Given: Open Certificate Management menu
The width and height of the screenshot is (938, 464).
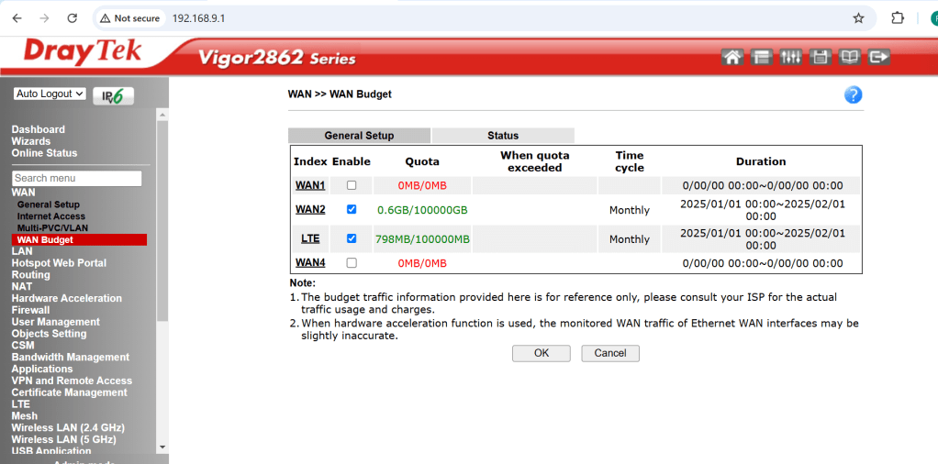Looking at the screenshot, I should [70, 392].
